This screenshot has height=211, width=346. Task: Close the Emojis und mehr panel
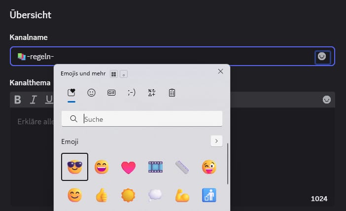220,71
